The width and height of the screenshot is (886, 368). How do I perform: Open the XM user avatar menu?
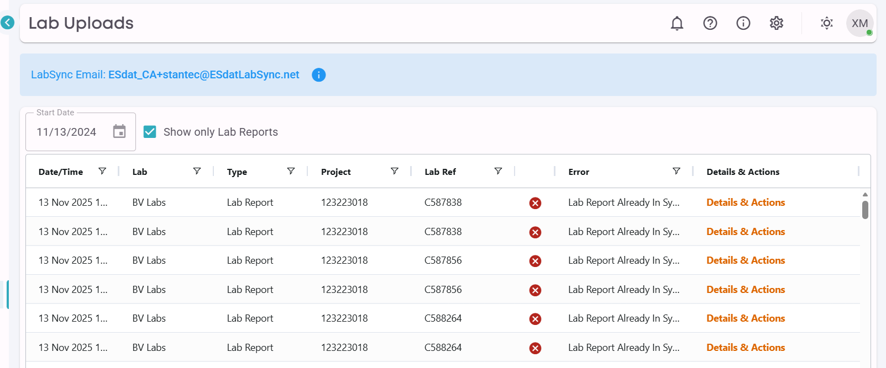coord(860,23)
